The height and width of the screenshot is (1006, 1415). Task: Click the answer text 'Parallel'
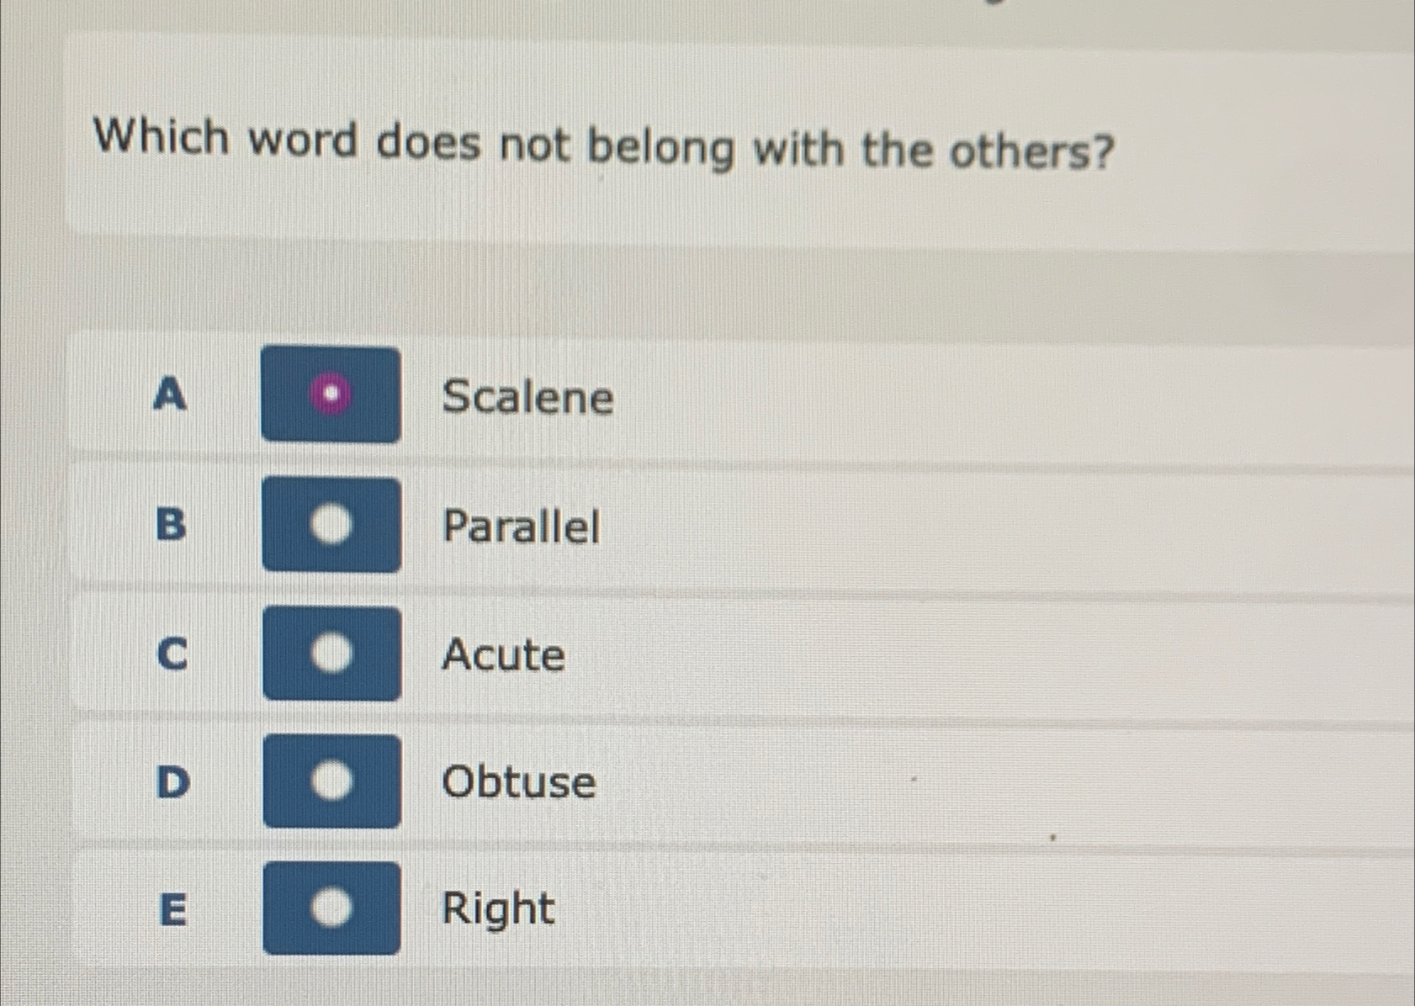point(522,527)
